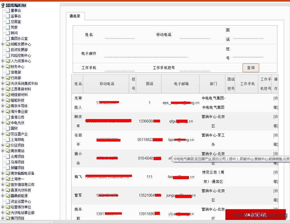Click the page icon next to 监事会
Screen dimensions: 290x223
point(8,16)
